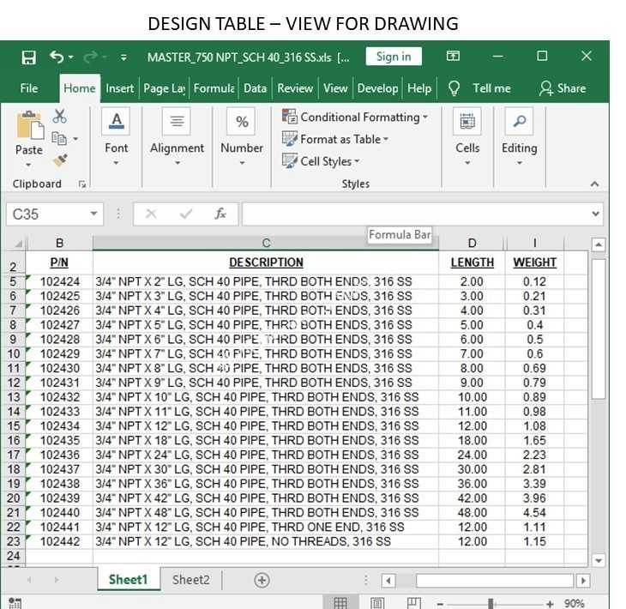
Task: Click the Name Box showing C35
Action: 47,214
